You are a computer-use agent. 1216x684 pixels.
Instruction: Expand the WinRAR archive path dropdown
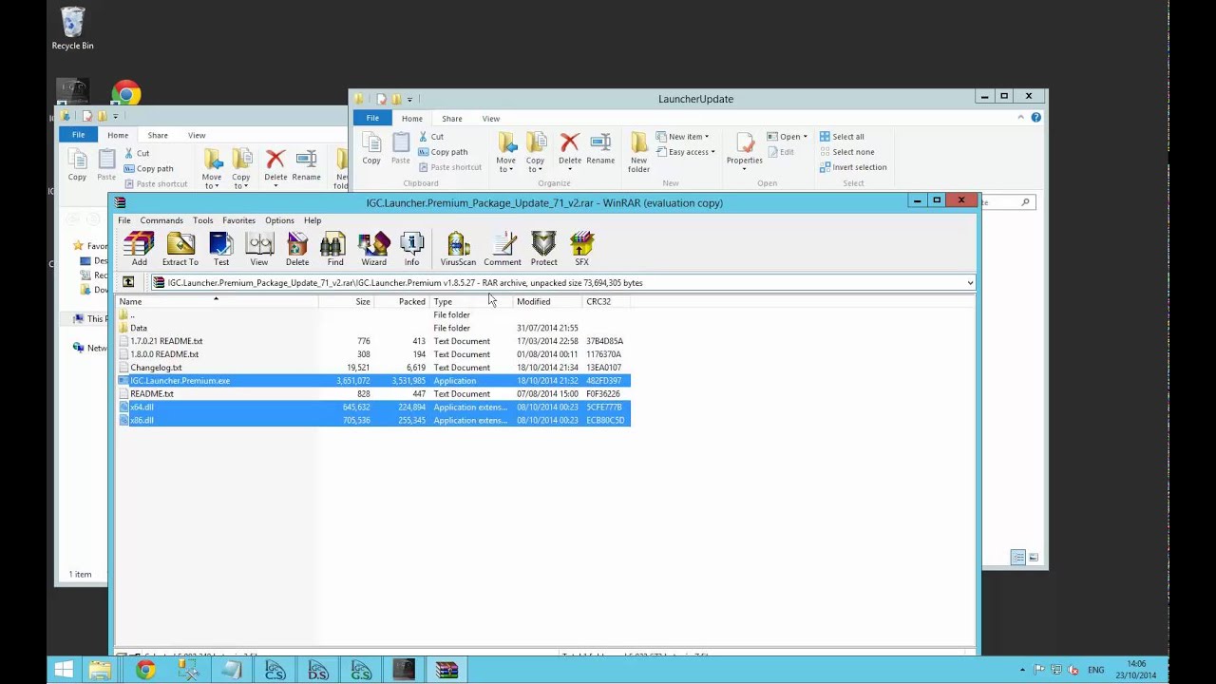coord(970,283)
